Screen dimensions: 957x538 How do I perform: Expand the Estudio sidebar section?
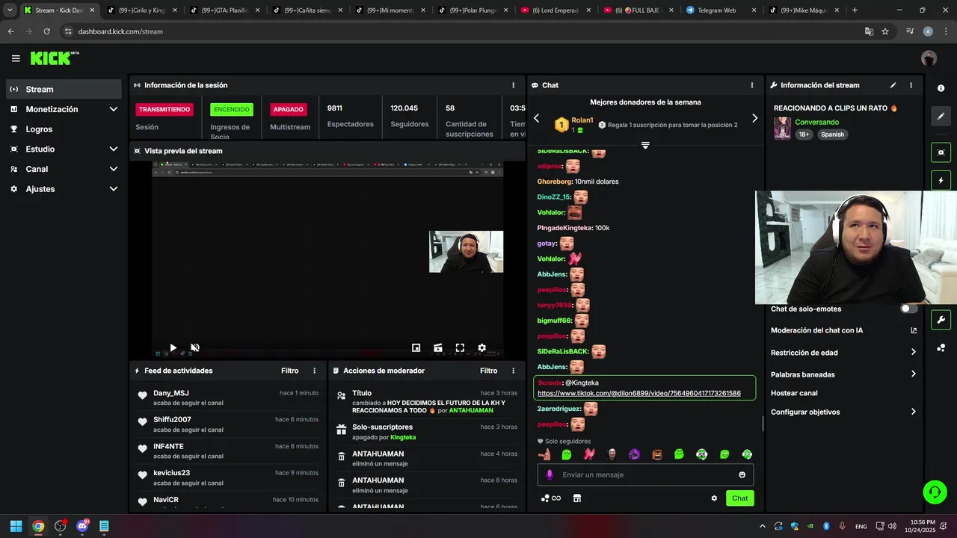114,149
